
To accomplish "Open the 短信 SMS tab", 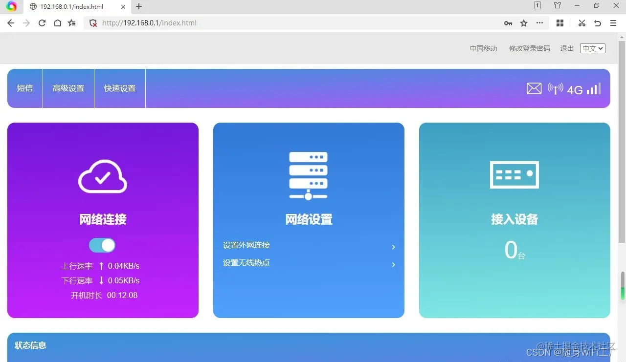I will (x=25, y=88).
